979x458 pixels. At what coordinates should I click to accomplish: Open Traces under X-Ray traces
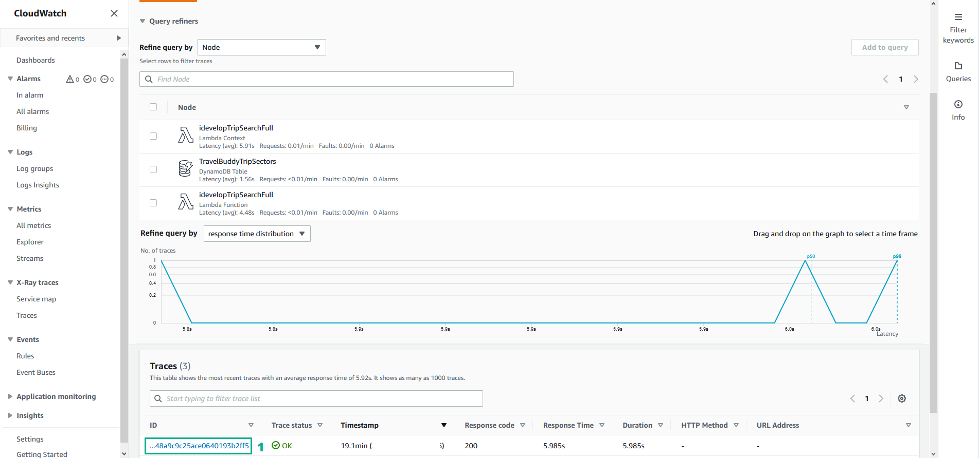click(x=27, y=315)
